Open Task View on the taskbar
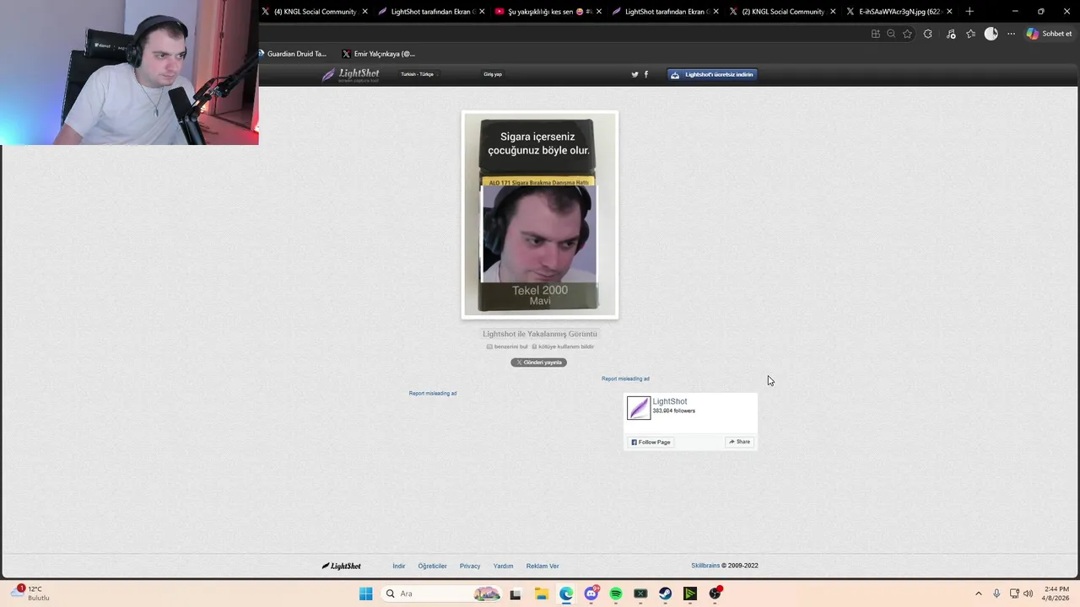Viewport: 1080px width, 607px height. click(516, 594)
